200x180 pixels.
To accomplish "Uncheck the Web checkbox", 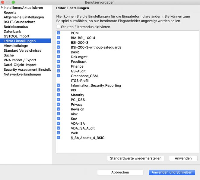I will [x=59, y=133].
